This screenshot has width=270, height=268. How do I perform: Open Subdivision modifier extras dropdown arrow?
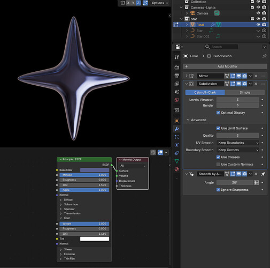[x=250, y=84]
